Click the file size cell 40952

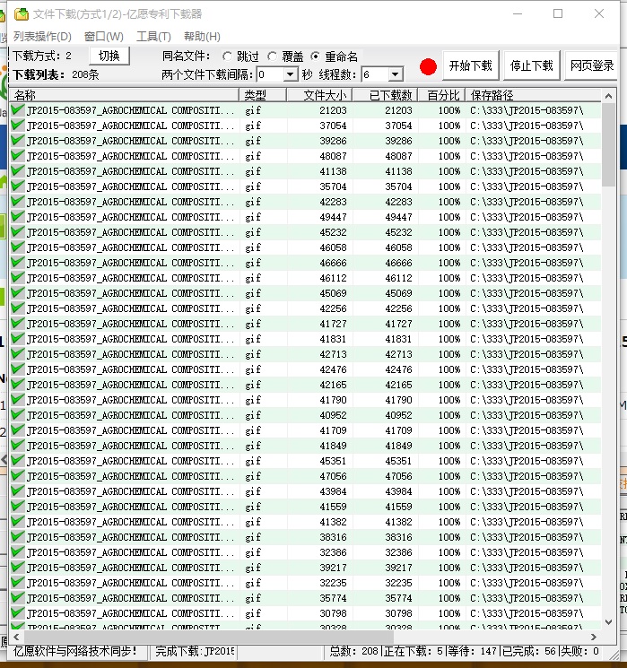[333, 415]
